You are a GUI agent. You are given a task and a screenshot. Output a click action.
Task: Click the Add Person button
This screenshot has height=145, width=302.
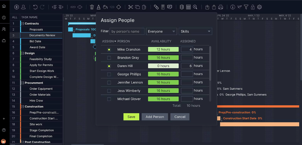[155, 117]
